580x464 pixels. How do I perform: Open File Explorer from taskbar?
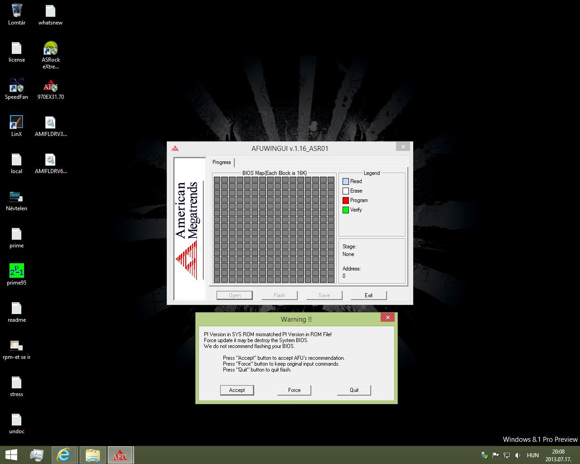92,455
